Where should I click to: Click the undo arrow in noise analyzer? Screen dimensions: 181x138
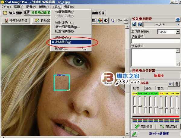(x=171, y=83)
